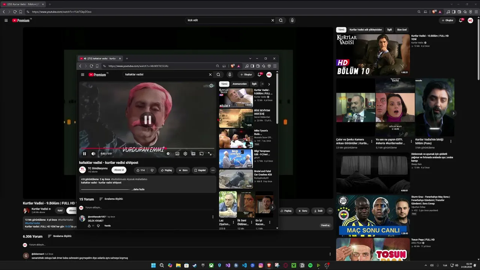Open options menu for the Laz Ziya short

tap(233, 222)
